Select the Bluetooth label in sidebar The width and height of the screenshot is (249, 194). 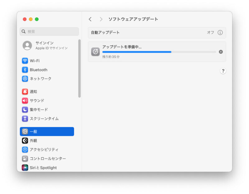click(x=39, y=70)
